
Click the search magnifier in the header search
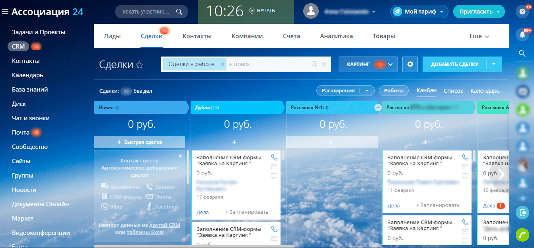coord(179,12)
